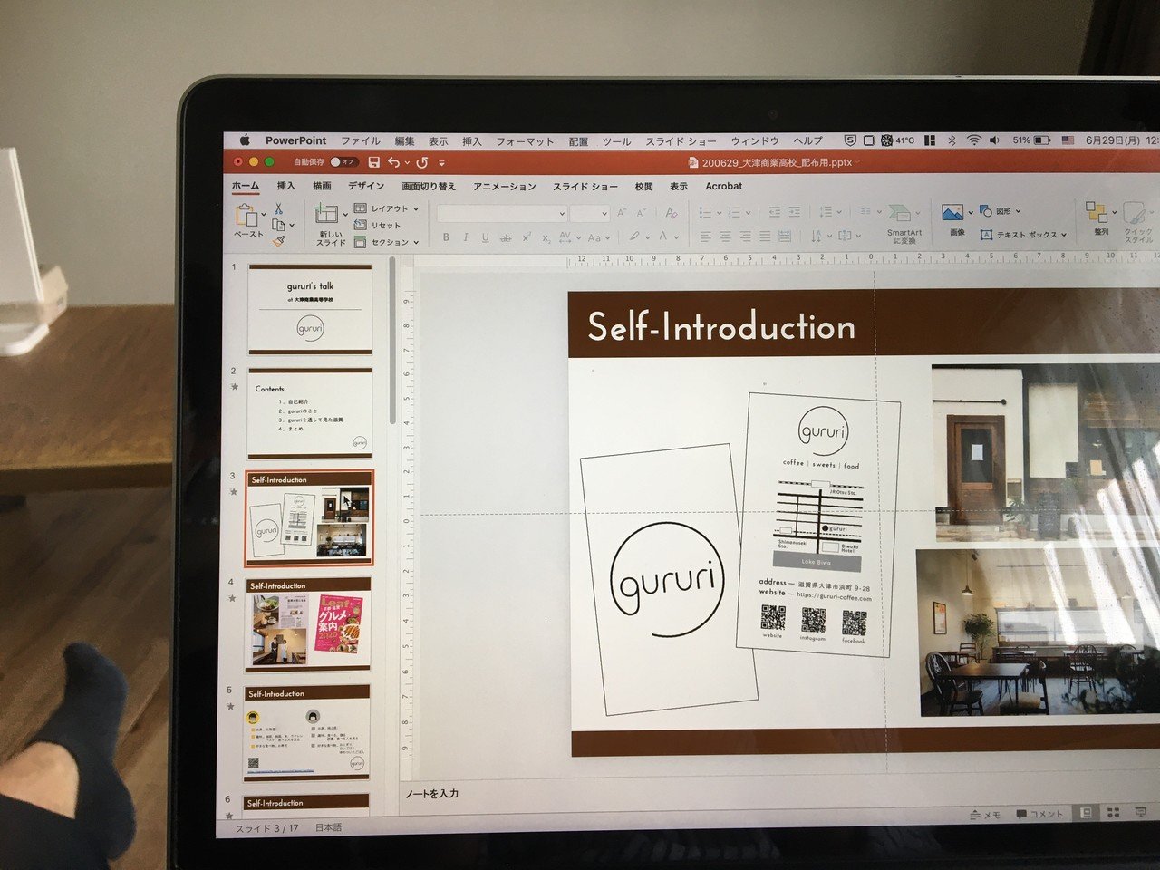This screenshot has height=870, width=1160.
Task: Open the Wi-Fi menu bar icon
Action: pyautogui.click(x=974, y=140)
